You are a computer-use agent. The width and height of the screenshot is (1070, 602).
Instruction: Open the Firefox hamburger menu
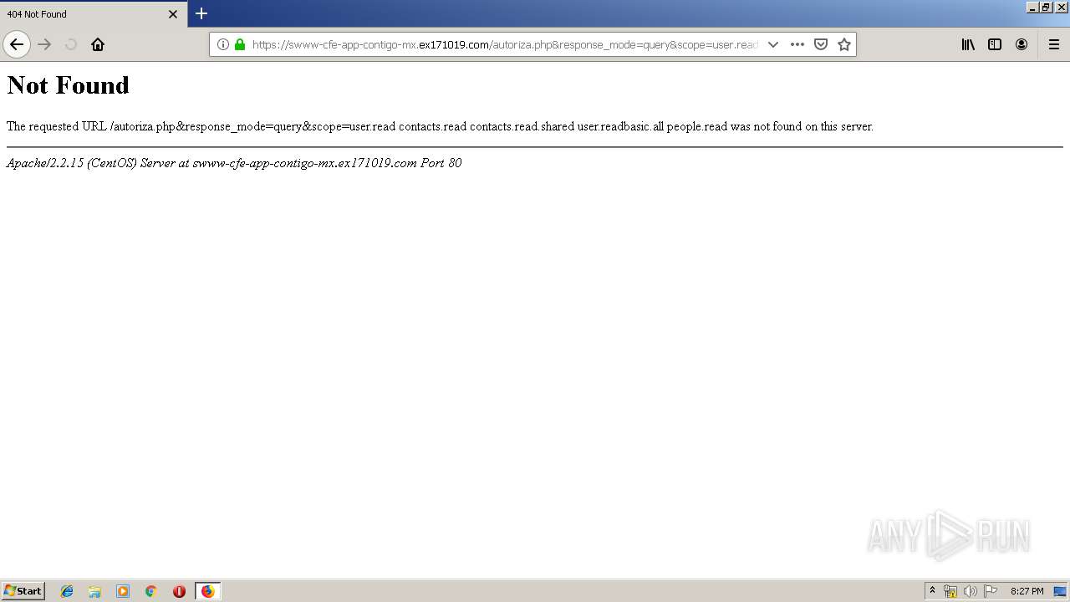pos(1054,44)
